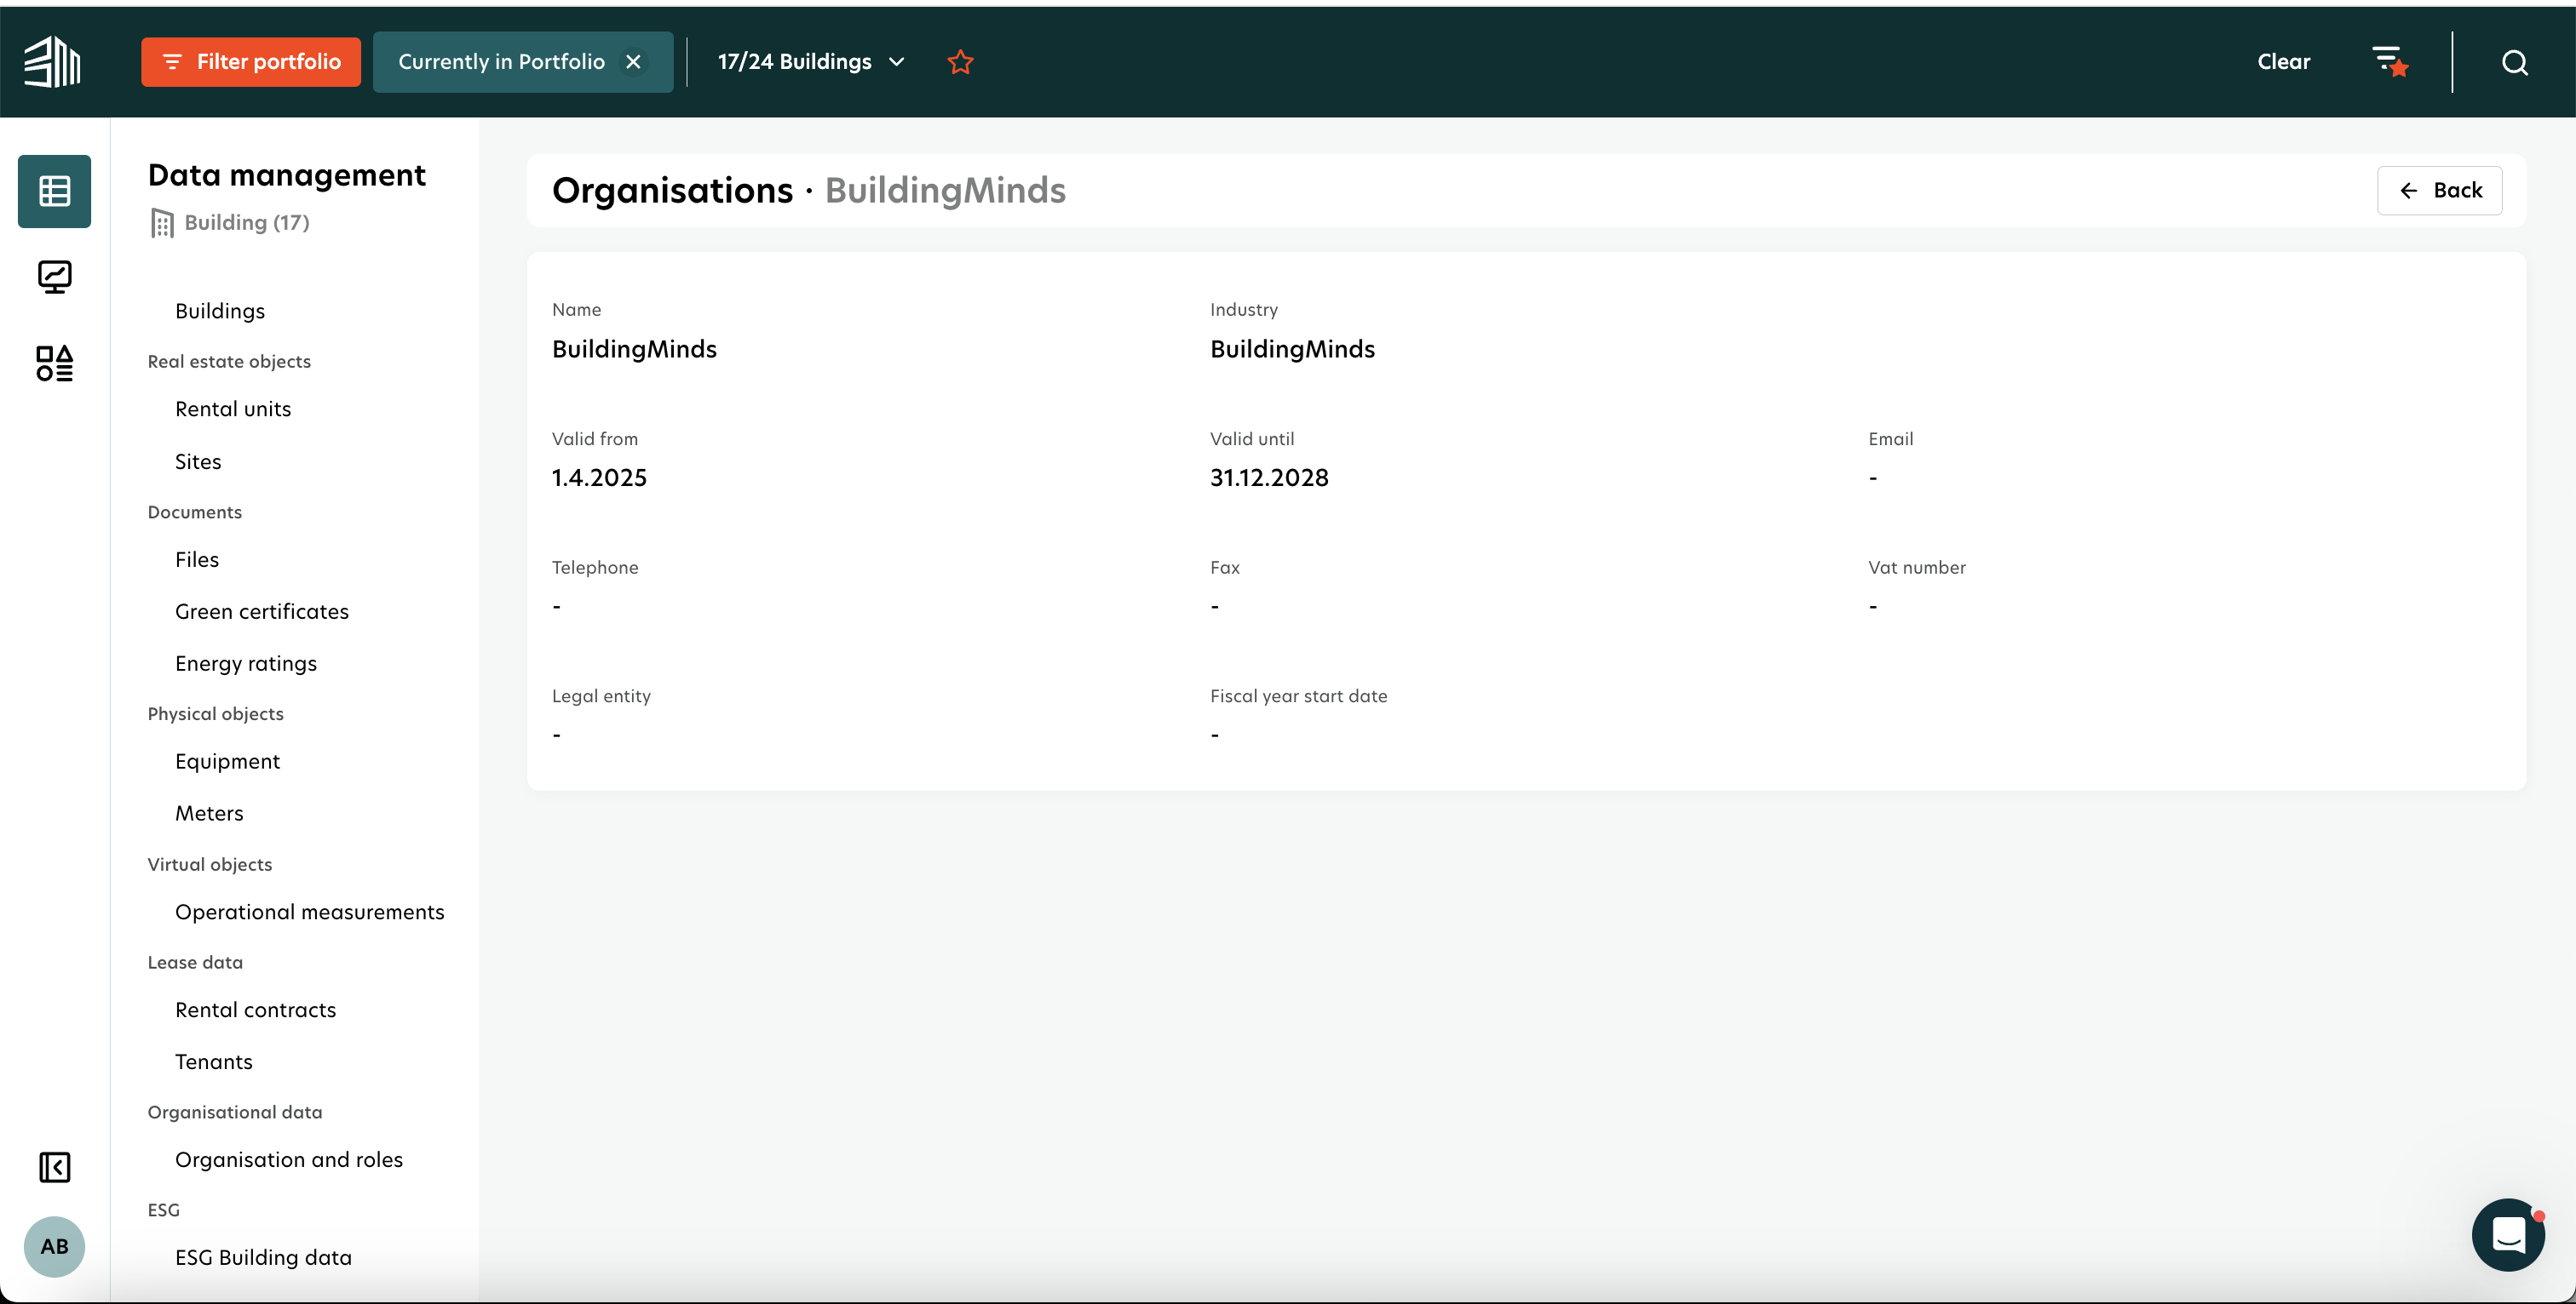Open the AB user avatar

pos(54,1246)
